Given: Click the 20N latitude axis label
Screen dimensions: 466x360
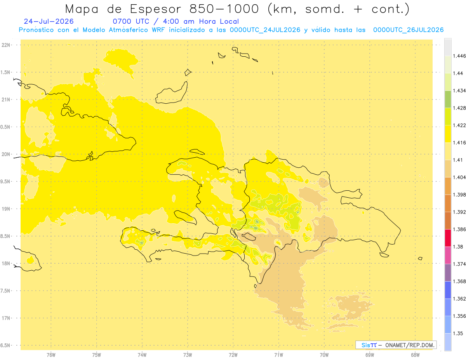Looking at the screenshot, I should [6, 154].
